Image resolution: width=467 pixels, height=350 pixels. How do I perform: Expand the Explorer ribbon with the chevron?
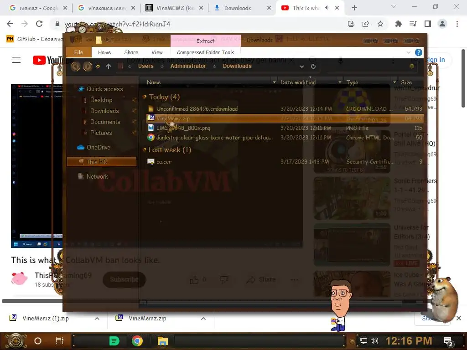(408, 52)
